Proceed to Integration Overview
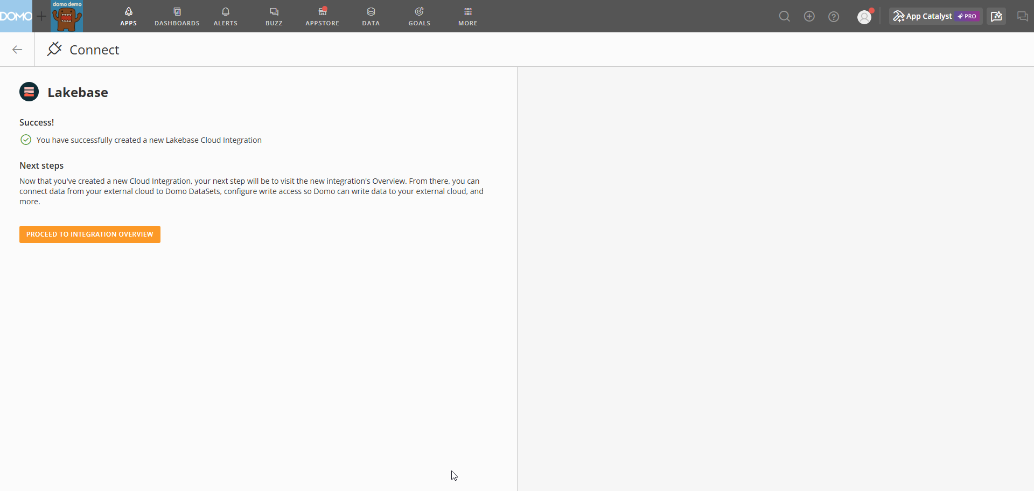 tap(90, 234)
